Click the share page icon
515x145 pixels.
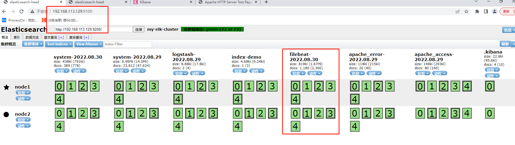pos(458,11)
